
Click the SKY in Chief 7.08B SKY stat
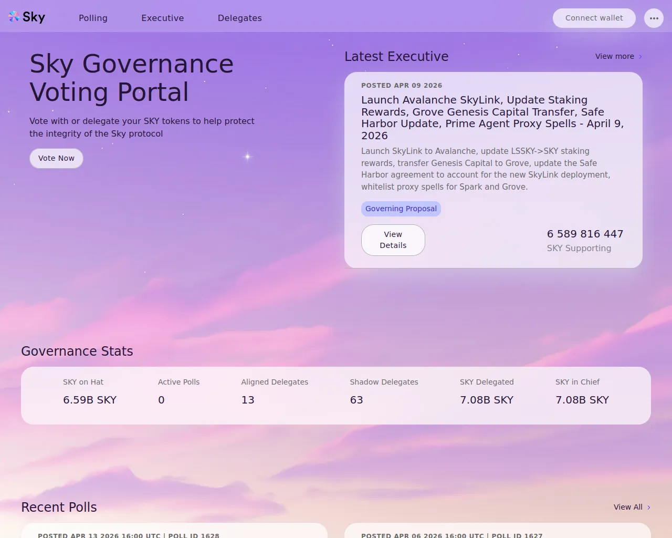(582, 392)
